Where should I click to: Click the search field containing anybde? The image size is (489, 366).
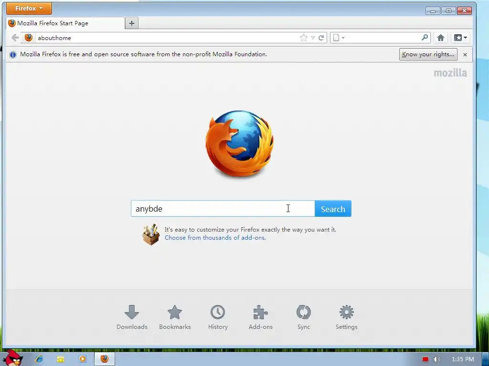coord(223,209)
